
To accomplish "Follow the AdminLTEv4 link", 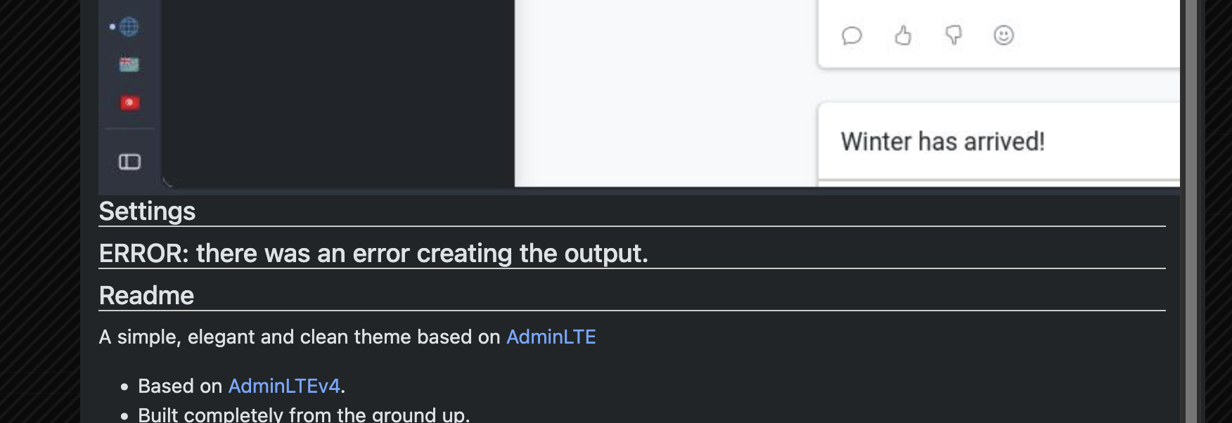I will (x=284, y=386).
